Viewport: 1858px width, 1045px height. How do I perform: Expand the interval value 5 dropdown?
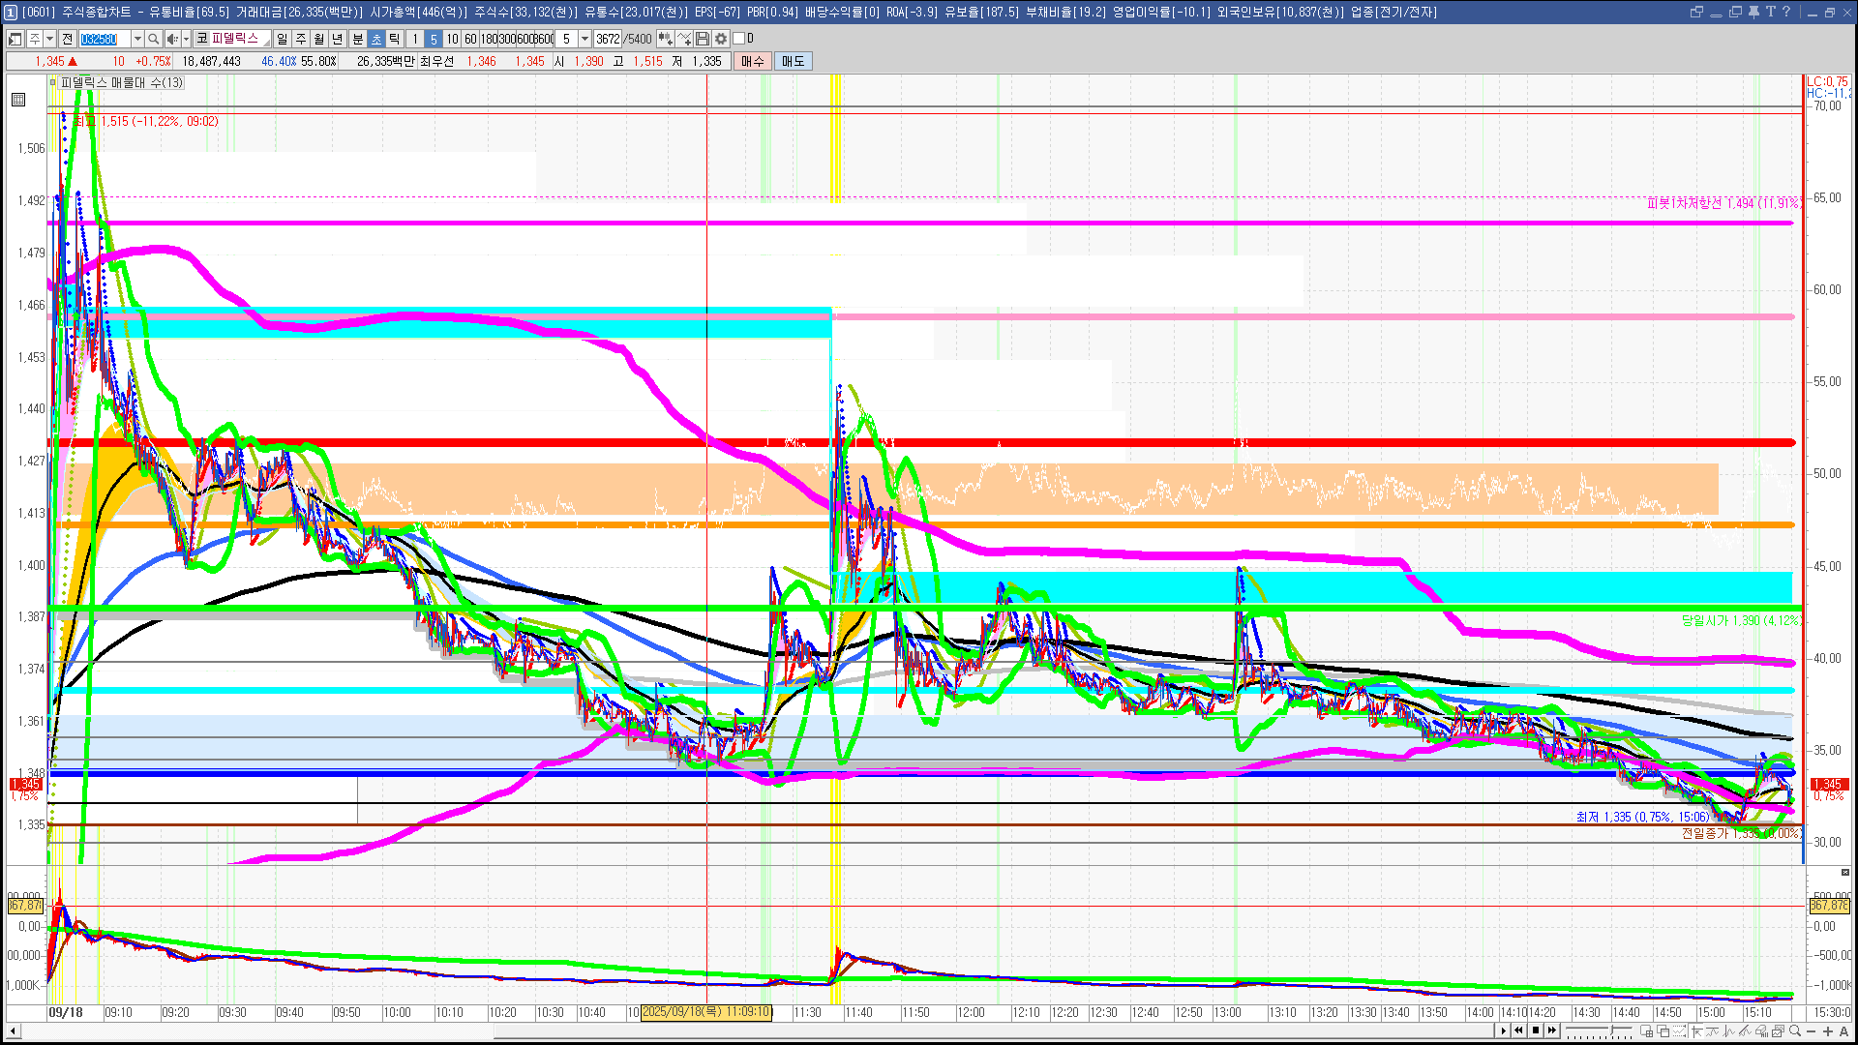click(584, 39)
